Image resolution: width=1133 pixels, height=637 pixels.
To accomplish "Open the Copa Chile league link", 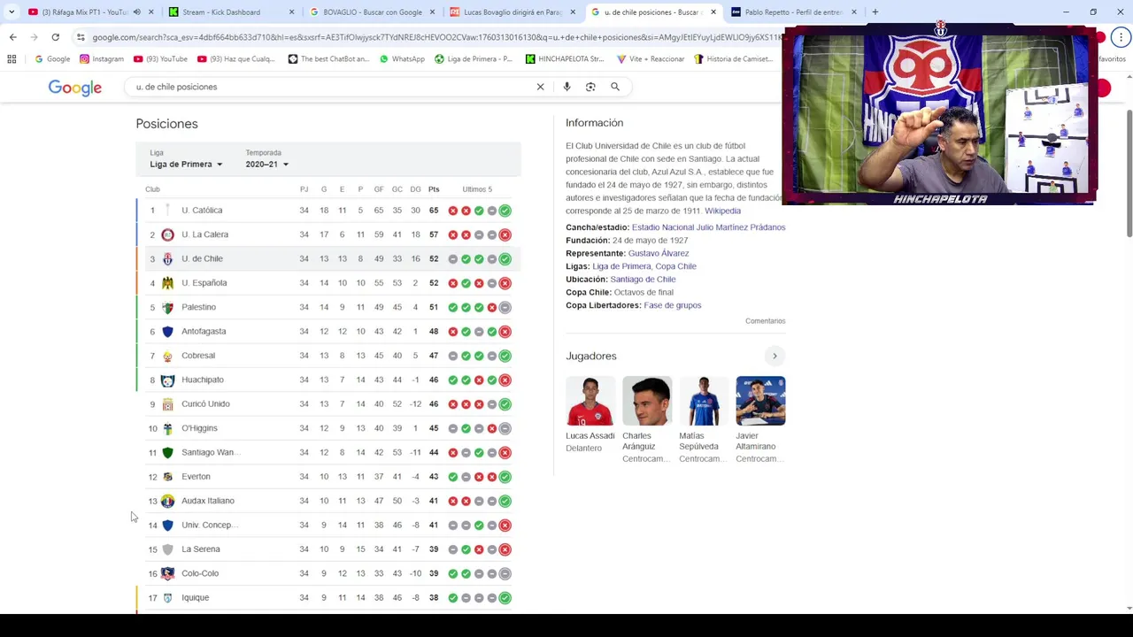I will pos(676,266).
